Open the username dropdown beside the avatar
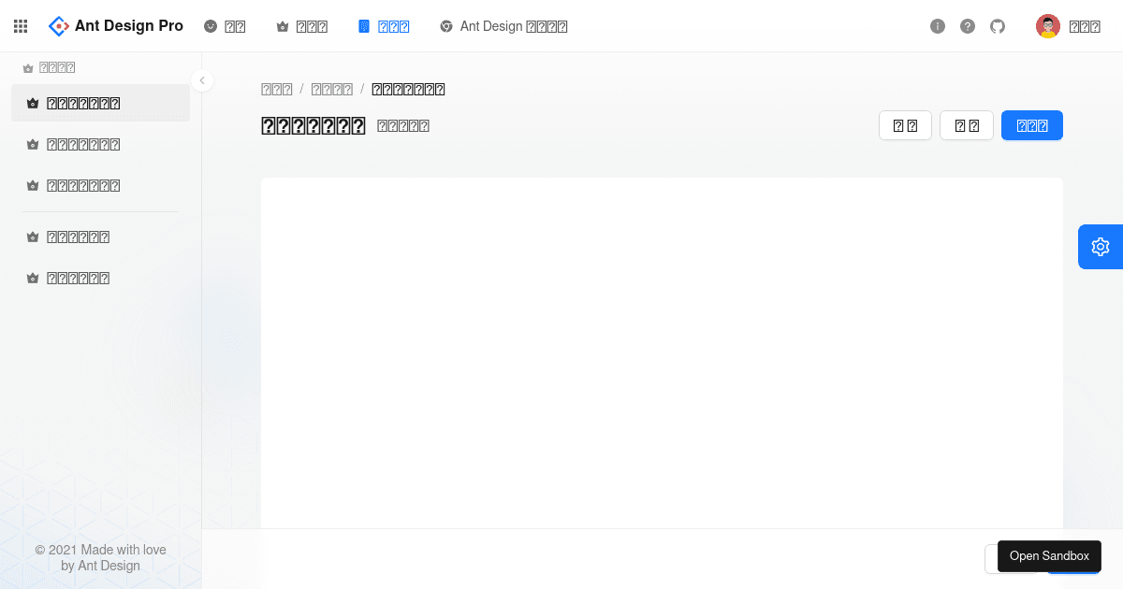This screenshot has height=589, width=1123. [1084, 26]
